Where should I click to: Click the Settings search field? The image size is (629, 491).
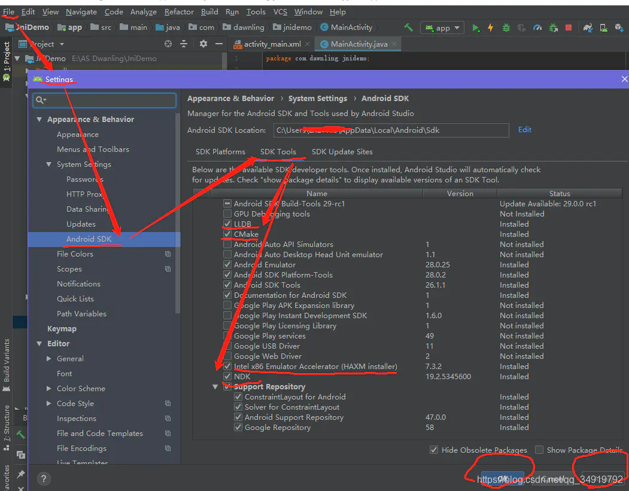coord(104,100)
